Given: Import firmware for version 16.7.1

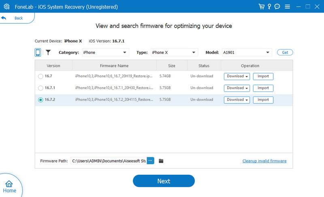Looking at the screenshot, I should pos(263,88).
